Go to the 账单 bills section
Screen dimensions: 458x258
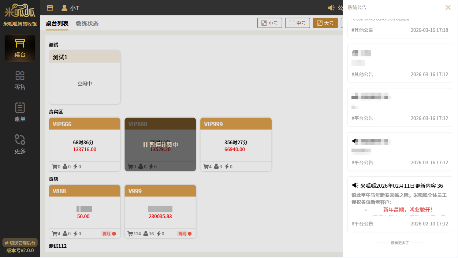(x=20, y=112)
